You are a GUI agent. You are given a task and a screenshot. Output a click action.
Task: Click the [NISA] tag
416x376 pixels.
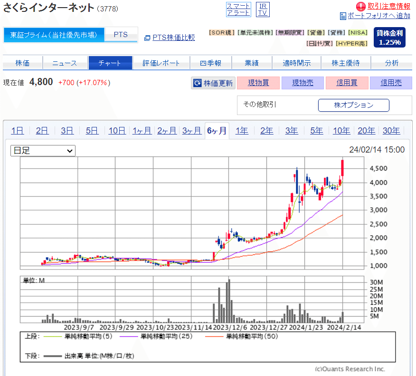coord(358,33)
